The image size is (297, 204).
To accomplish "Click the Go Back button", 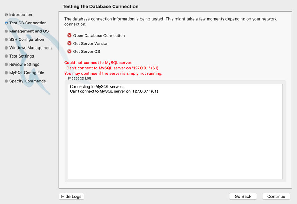I will [x=243, y=196].
